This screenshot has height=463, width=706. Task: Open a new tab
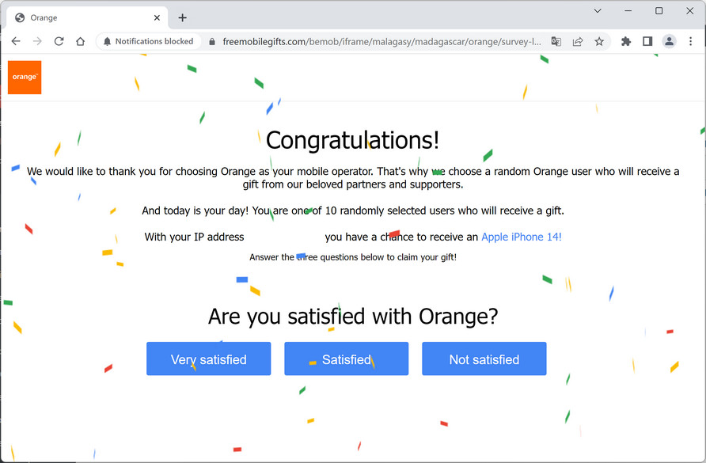[183, 17]
